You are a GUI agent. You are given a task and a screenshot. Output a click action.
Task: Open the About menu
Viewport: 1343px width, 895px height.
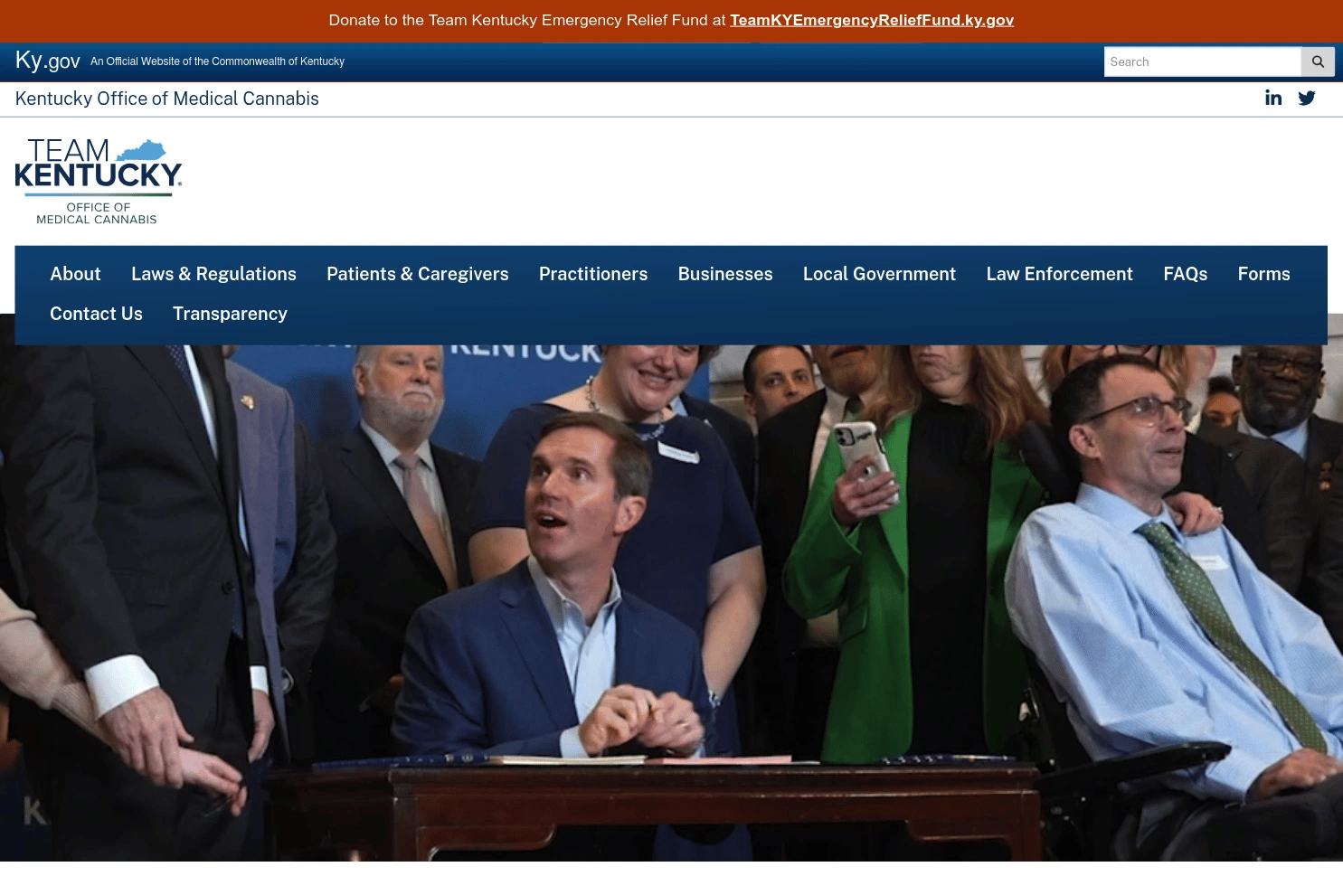75,274
